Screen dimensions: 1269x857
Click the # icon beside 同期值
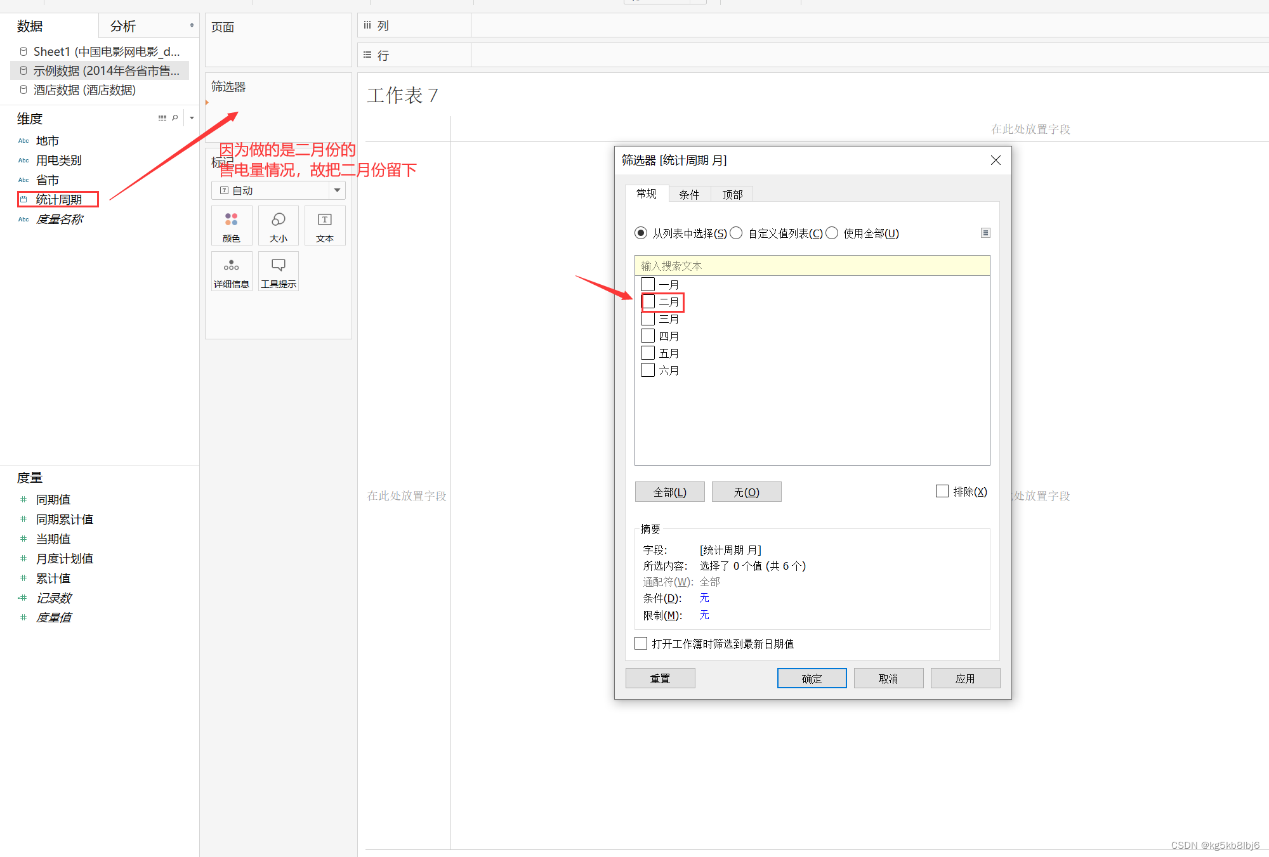point(23,500)
